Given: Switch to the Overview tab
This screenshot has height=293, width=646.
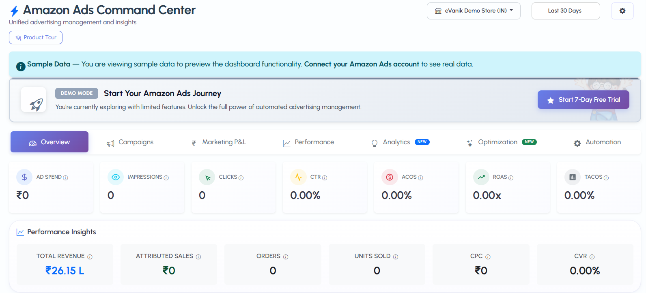Looking at the screenshot, I should coord(50,142).
